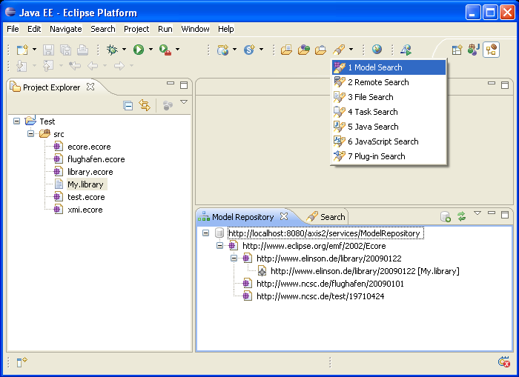519x377 pixels.
Task: Click the Web Browser globe icon
Action: coord(377,50)
